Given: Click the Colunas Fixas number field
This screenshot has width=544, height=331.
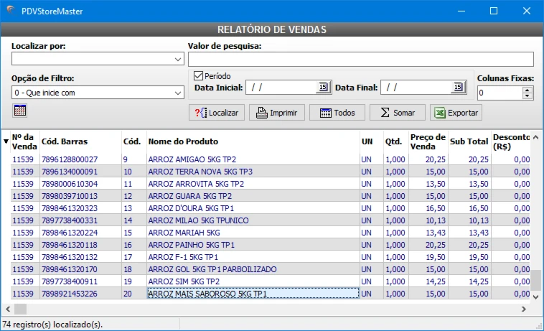Looking at the screenshot, I should (x=500, y=93).
